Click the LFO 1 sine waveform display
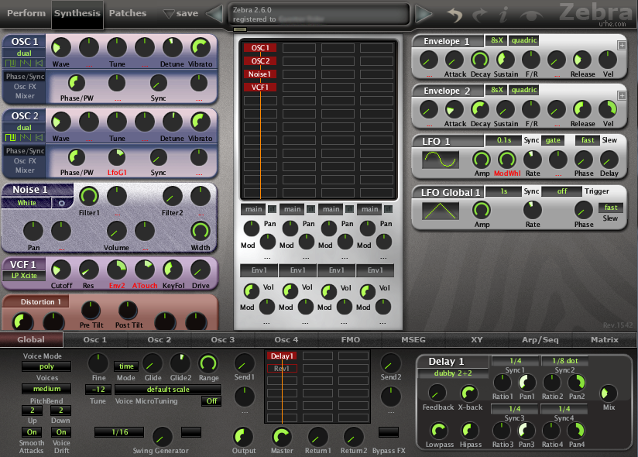The width and height of the screenshot is (638, 457). [x=441, y=159]
